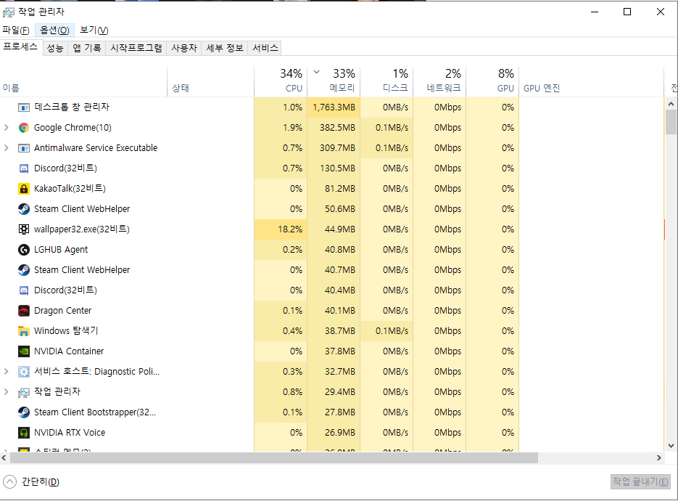The image size is (678, 501).
Task: Click the Antimalware Service Executable icon
Action: 24,148
